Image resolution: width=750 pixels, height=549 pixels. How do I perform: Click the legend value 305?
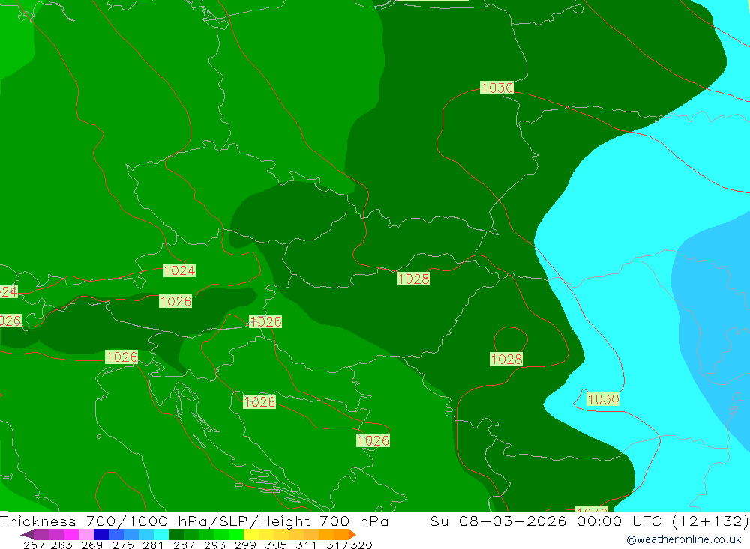[x=276, y=545]
